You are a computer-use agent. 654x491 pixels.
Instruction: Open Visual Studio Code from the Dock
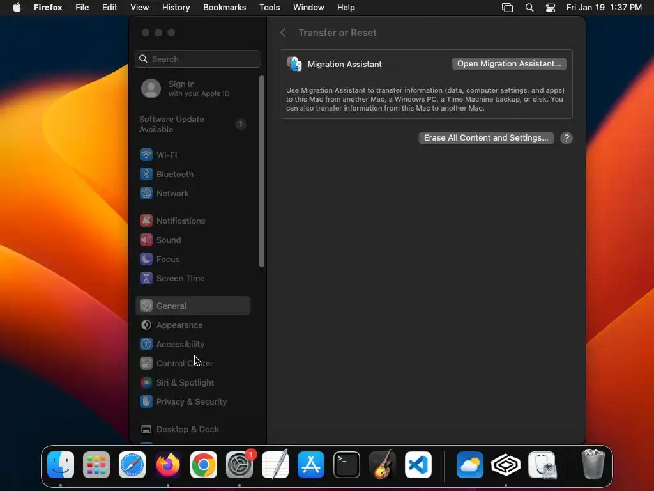[418, 465]
